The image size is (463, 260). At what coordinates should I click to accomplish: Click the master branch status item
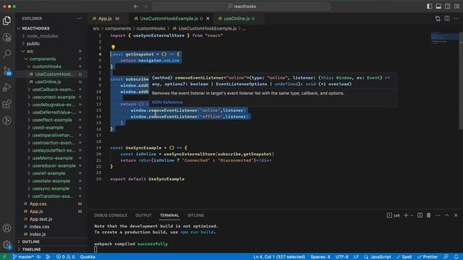tap(23, 257)
